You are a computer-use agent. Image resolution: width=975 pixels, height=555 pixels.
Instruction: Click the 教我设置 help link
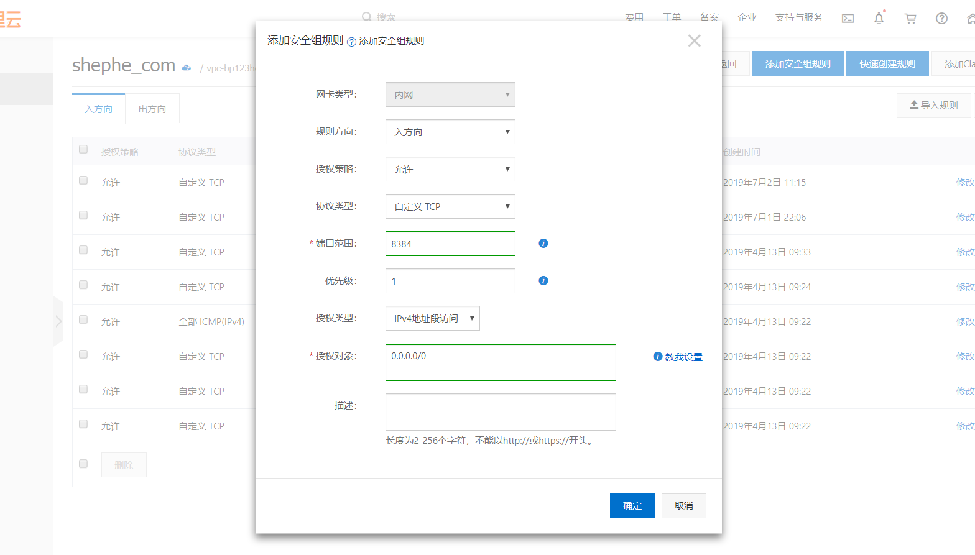coord(683,357)
